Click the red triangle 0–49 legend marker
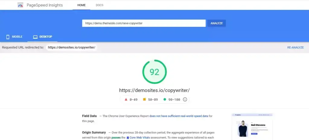This screenshot has height=140, width=309. pyautogui.click(x=126, y=100)
